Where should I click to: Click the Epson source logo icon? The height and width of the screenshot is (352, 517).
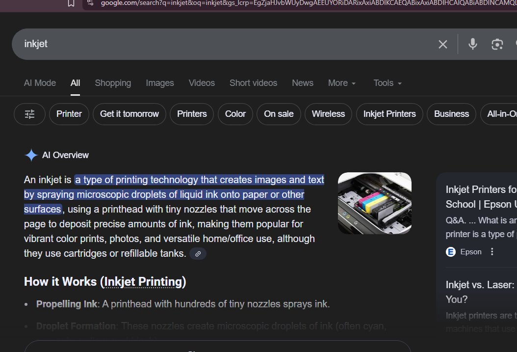451,252
